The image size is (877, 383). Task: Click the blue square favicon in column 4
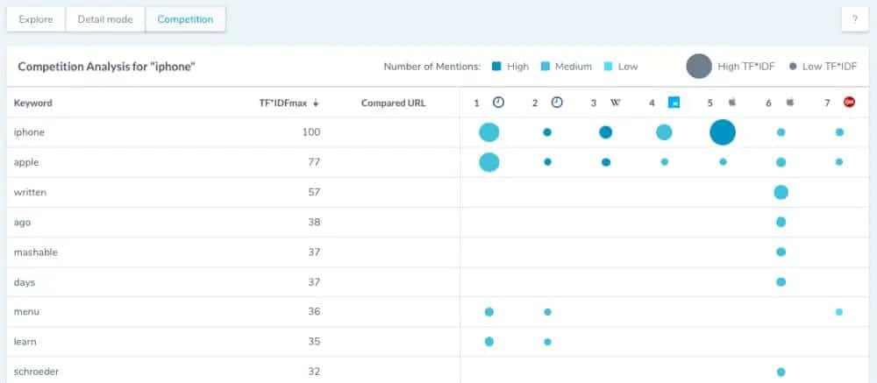674,103
